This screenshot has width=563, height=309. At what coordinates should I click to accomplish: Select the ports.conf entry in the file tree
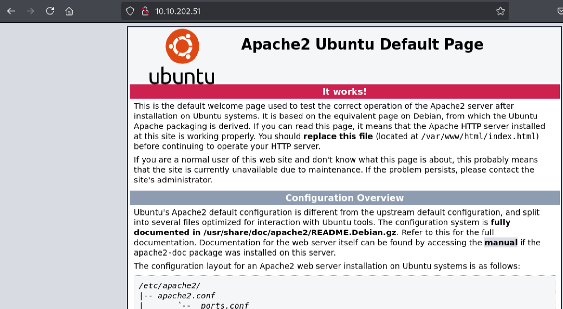[x=225, y=305]
